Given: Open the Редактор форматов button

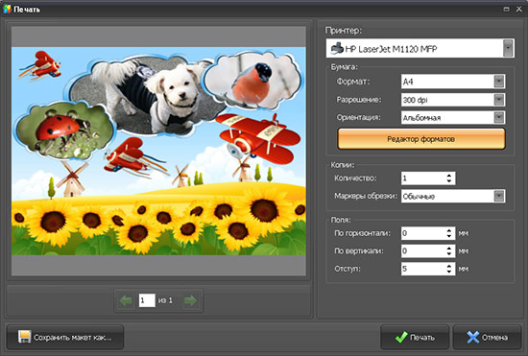Looking at the screenshot, I should click(421, 139).
